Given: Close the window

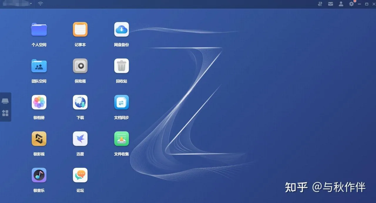Looking at the screenshot, I should [374, 4].
